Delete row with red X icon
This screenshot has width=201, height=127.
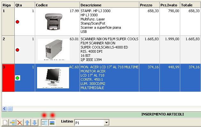click(x=20, y=123)
